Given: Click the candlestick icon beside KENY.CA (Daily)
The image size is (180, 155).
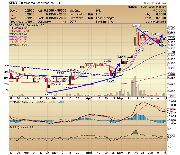Looking at the screenshot, I should tap(11, 25).
